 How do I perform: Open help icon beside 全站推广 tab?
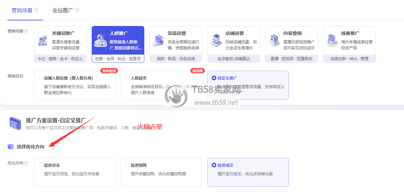click(77, 10)
